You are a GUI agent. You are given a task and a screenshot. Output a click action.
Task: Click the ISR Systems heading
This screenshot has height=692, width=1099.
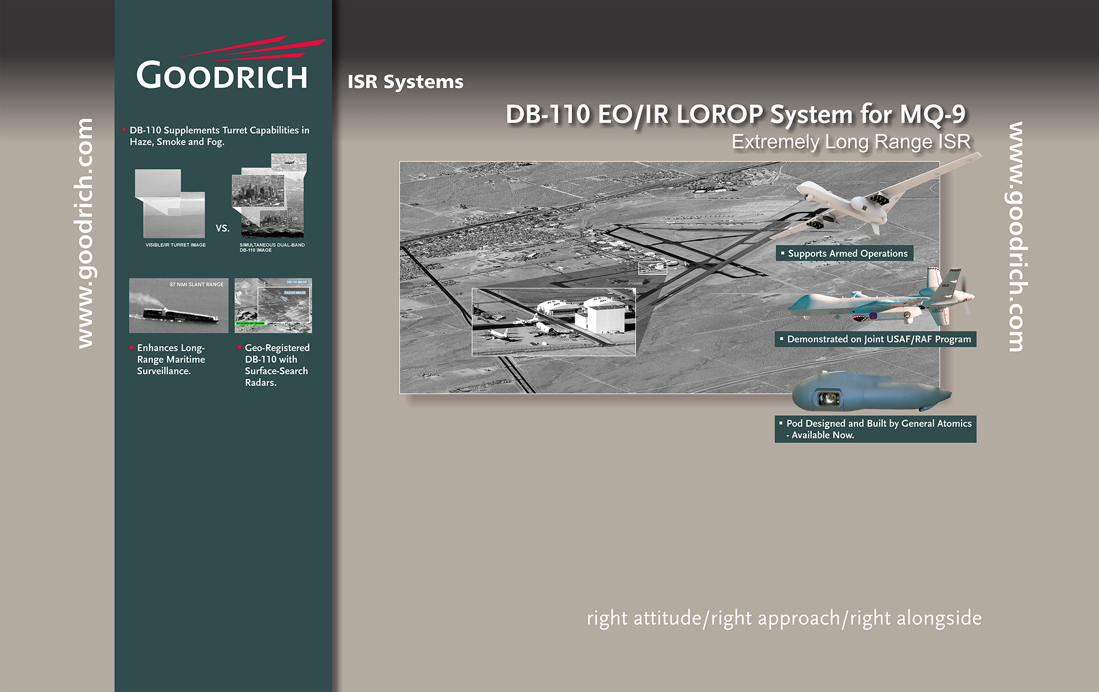[405, 82]
